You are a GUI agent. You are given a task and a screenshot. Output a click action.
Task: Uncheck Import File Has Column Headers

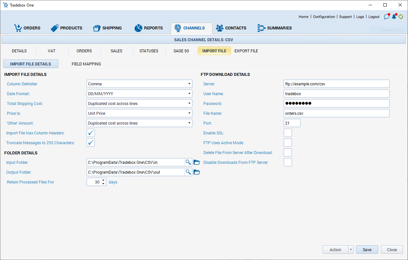tap(91, 133)
